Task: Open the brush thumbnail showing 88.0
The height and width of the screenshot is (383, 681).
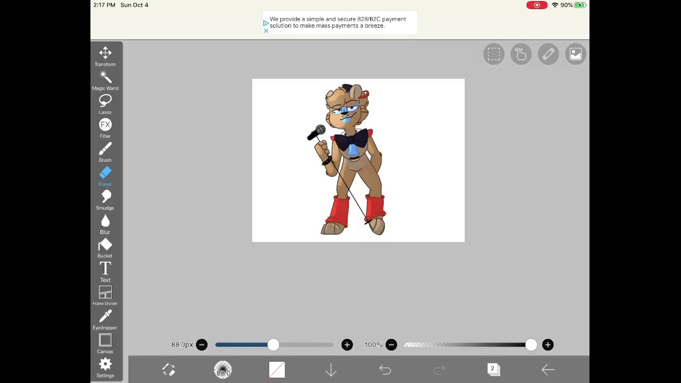Action: point(223,370)
